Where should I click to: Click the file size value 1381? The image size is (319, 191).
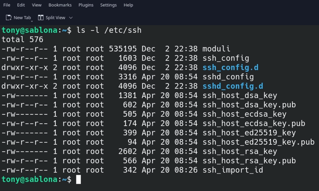click(x=128, y=95)
